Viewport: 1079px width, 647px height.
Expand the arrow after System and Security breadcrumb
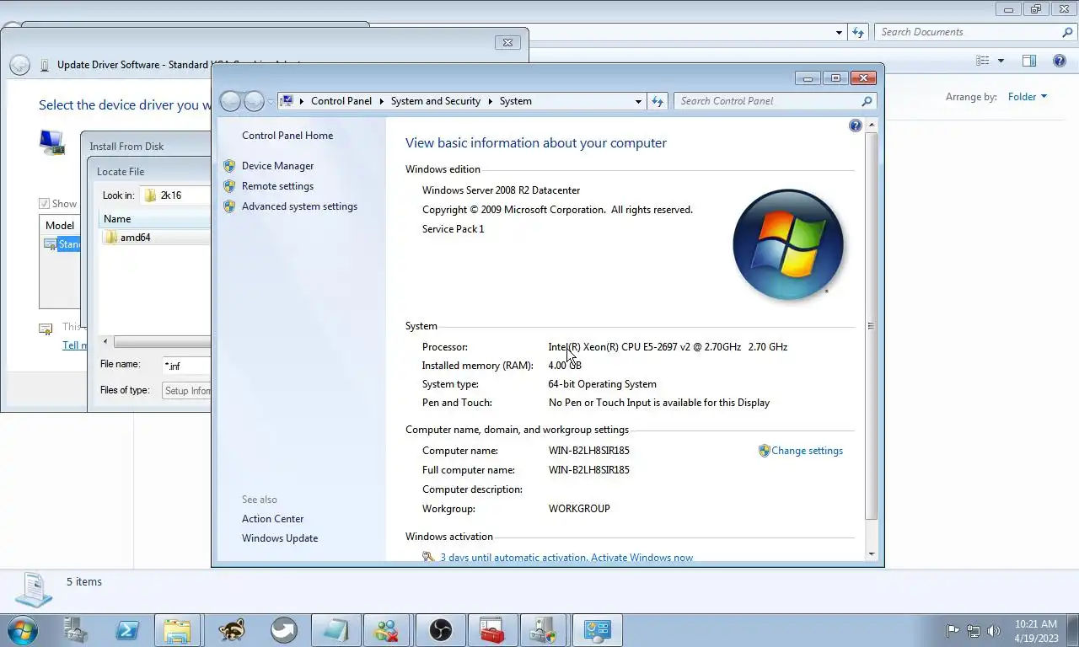(x=490, y=101)
